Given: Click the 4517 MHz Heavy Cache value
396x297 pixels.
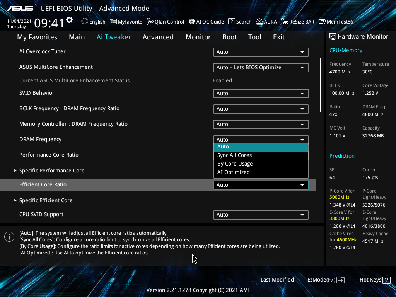Looking at the screenshot, I should pyautogui.click(x=373, y=241).
